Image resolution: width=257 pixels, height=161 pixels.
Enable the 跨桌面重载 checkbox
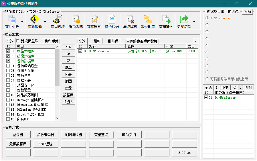click(x=18, y=41)
